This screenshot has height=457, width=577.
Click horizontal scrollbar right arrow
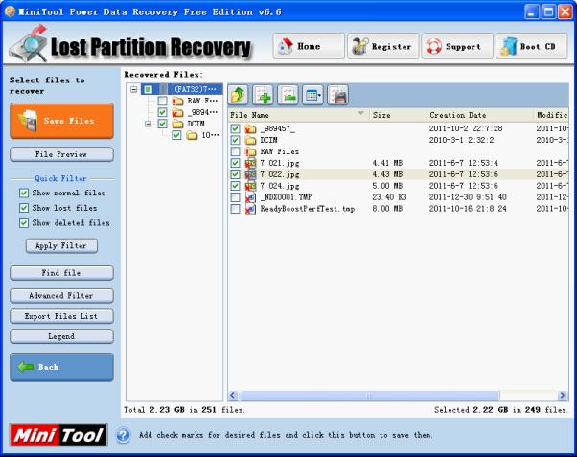pos(563,395)
